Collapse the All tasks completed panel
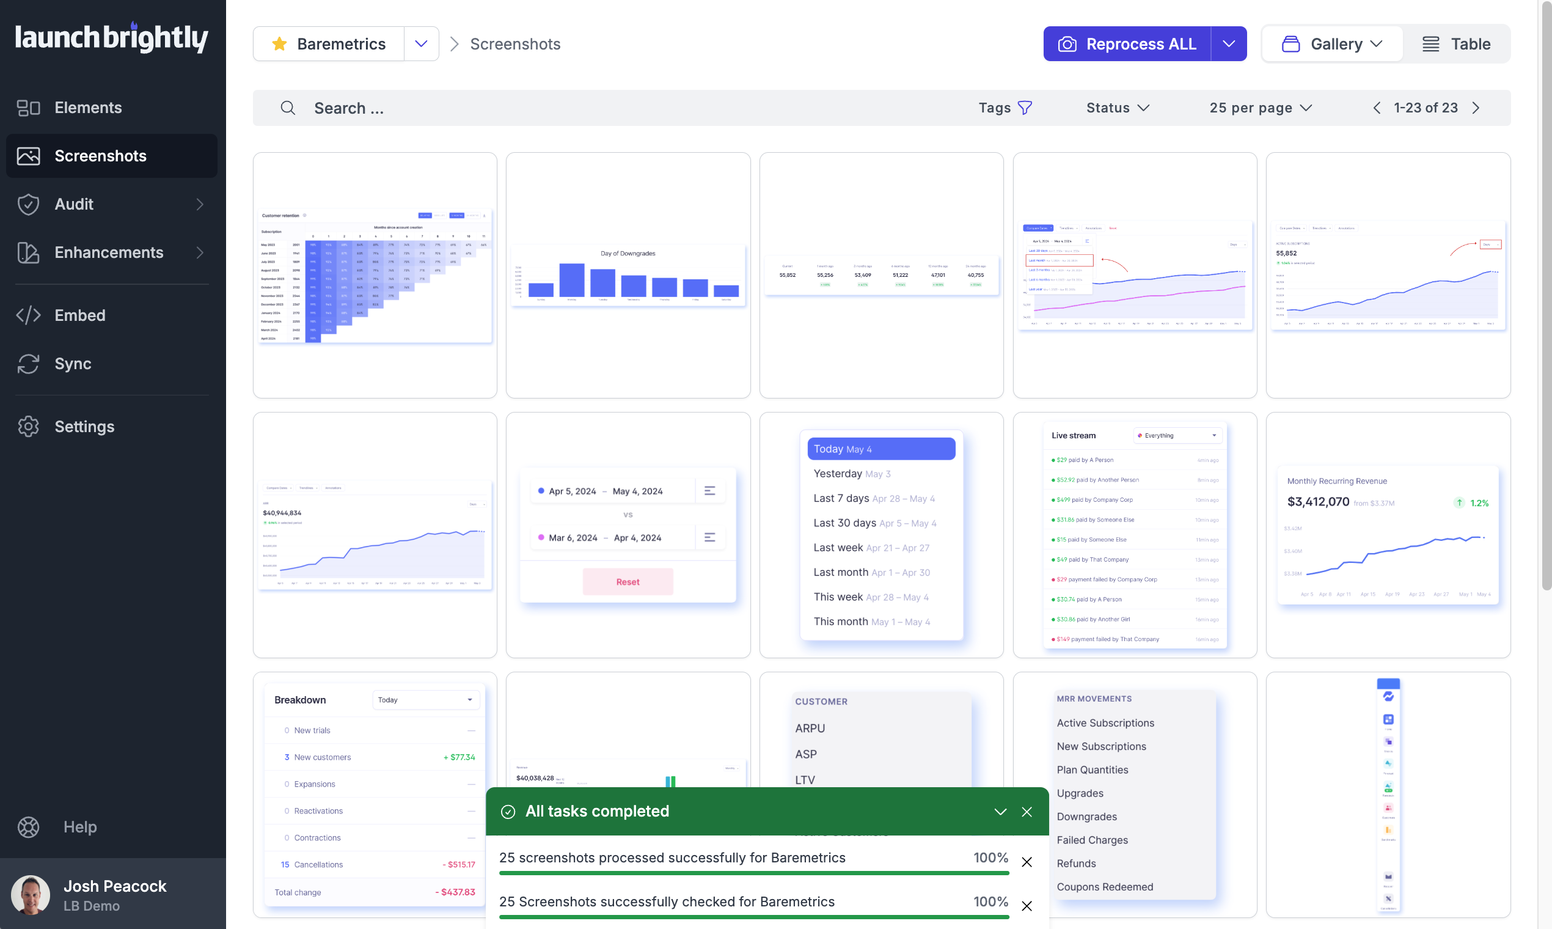 1000,811
